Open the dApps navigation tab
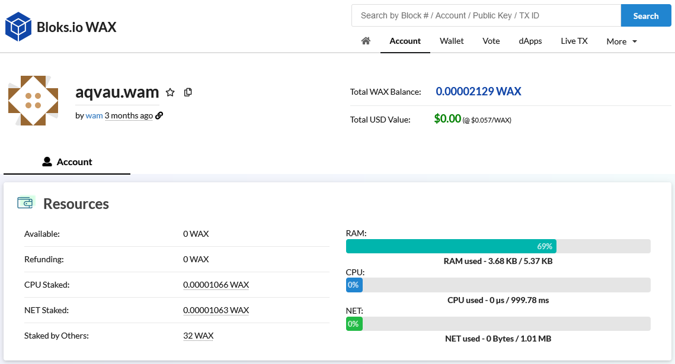 tap(530, 41)
